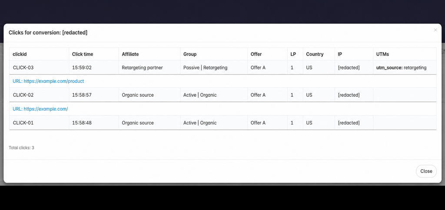Click Active | Organic in the CLICK-01 row
This screenshot has height=210, width=445.
[x=200, y=123]
